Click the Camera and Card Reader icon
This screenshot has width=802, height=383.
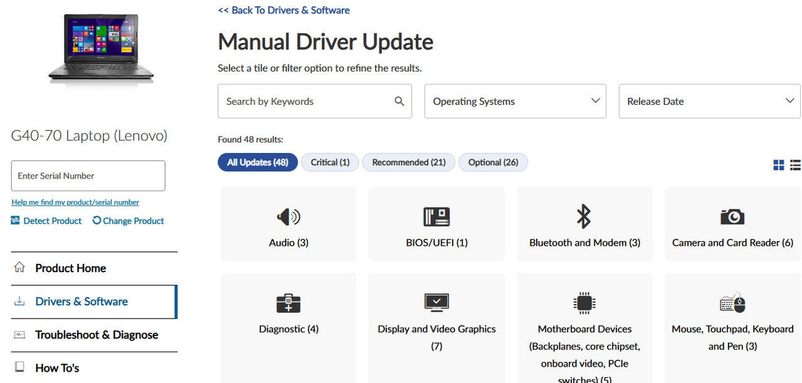[x=732, y=217]
